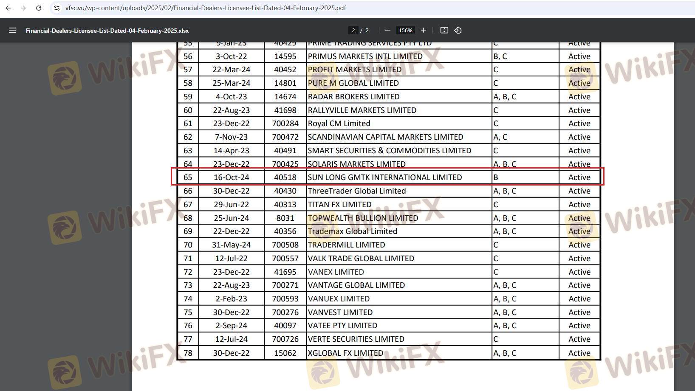Rotate PDF counterclockwise

[x=458, y=30]
